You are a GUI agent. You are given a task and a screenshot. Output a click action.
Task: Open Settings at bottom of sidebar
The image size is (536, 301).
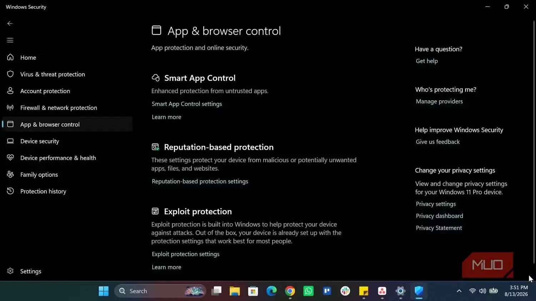click(31, 271)
